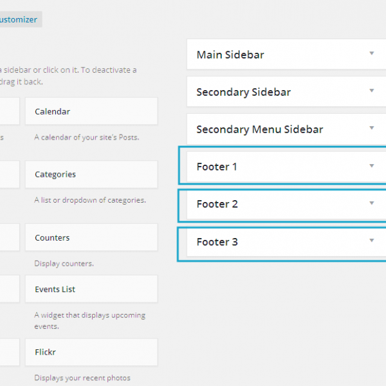Expand the Footer 1 arrow

coord(371,166)
